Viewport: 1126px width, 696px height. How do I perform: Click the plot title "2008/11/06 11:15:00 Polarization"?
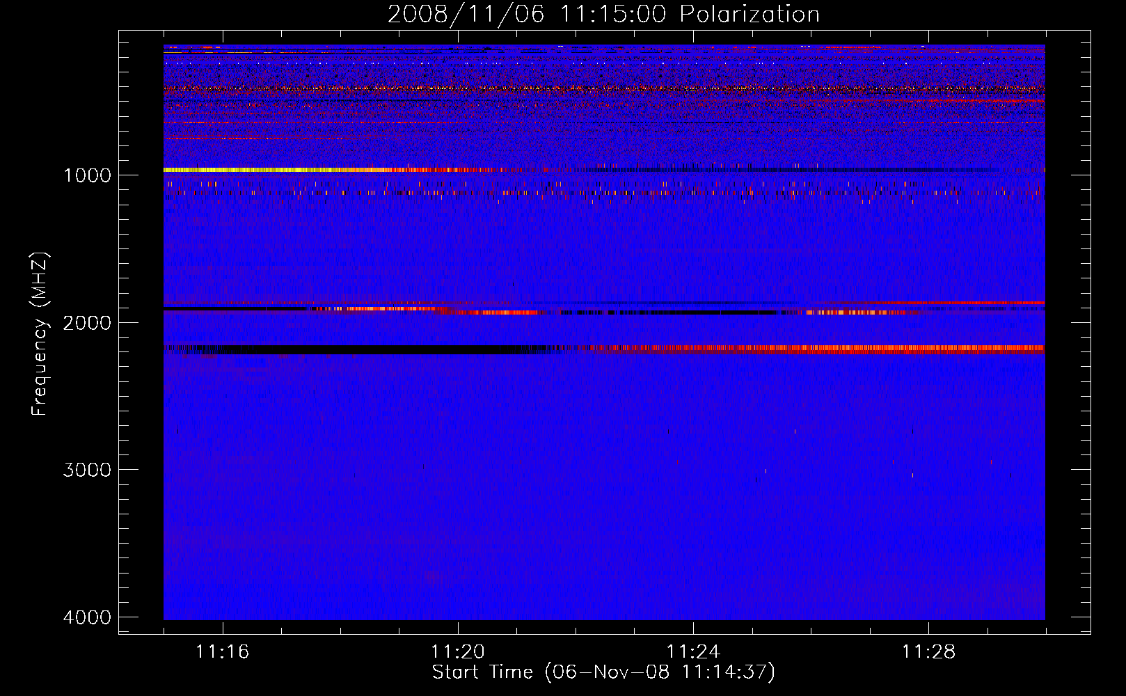(x=603, y=14)
